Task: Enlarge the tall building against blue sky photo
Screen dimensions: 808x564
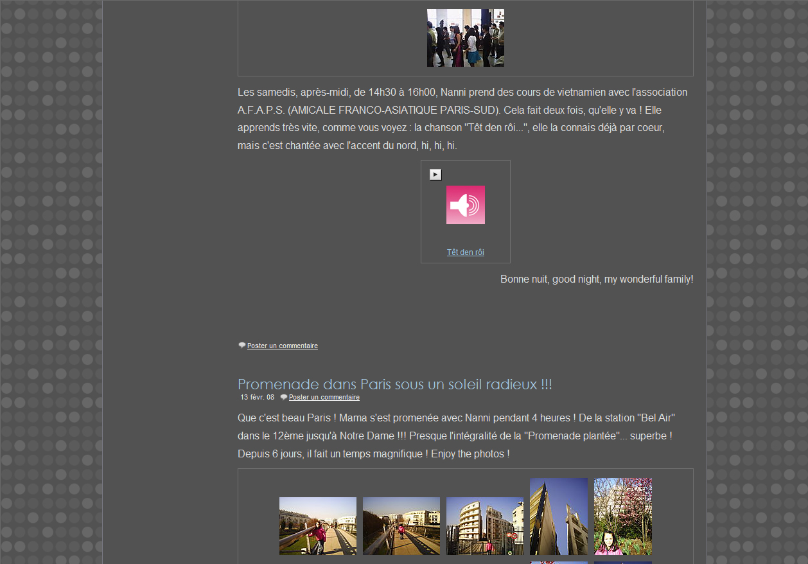Action: pos(558,516)
